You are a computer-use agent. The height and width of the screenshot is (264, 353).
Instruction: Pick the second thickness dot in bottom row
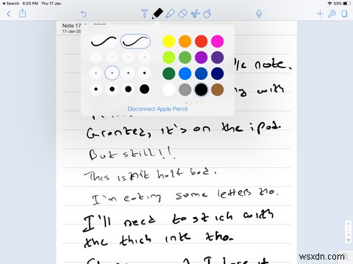coord(112,89)
